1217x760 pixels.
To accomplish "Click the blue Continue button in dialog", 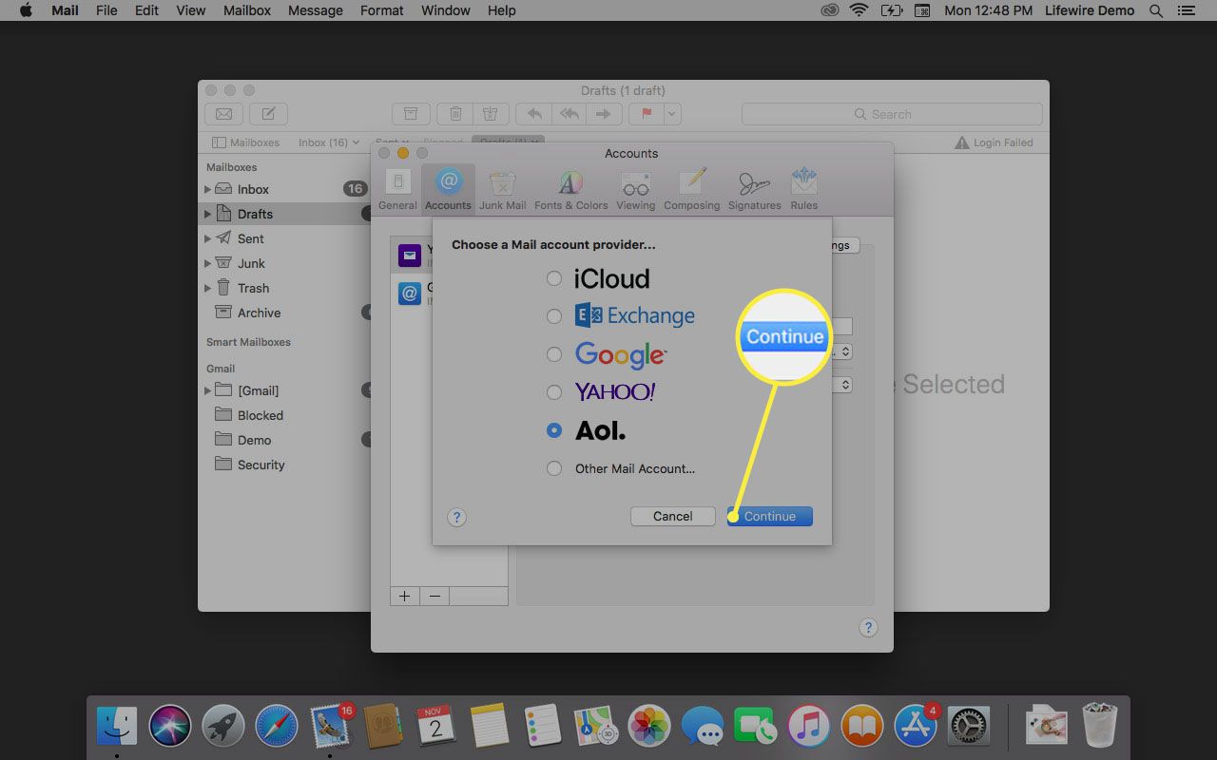I will tap(770, 516).
